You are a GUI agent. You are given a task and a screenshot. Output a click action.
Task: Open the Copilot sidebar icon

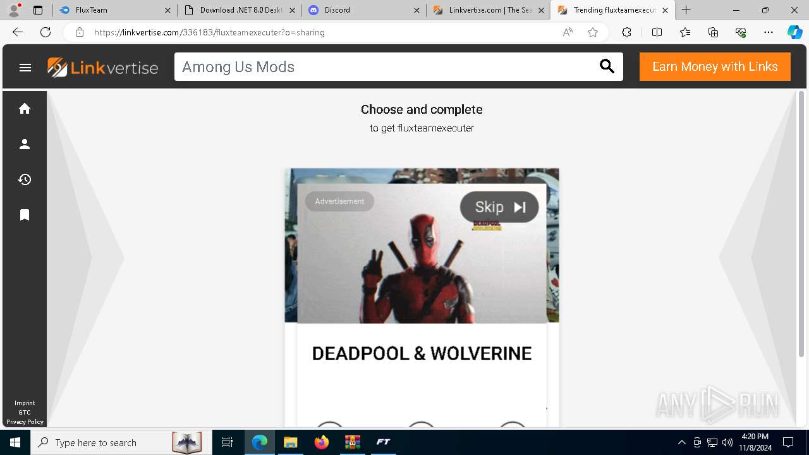pos(794,32)
